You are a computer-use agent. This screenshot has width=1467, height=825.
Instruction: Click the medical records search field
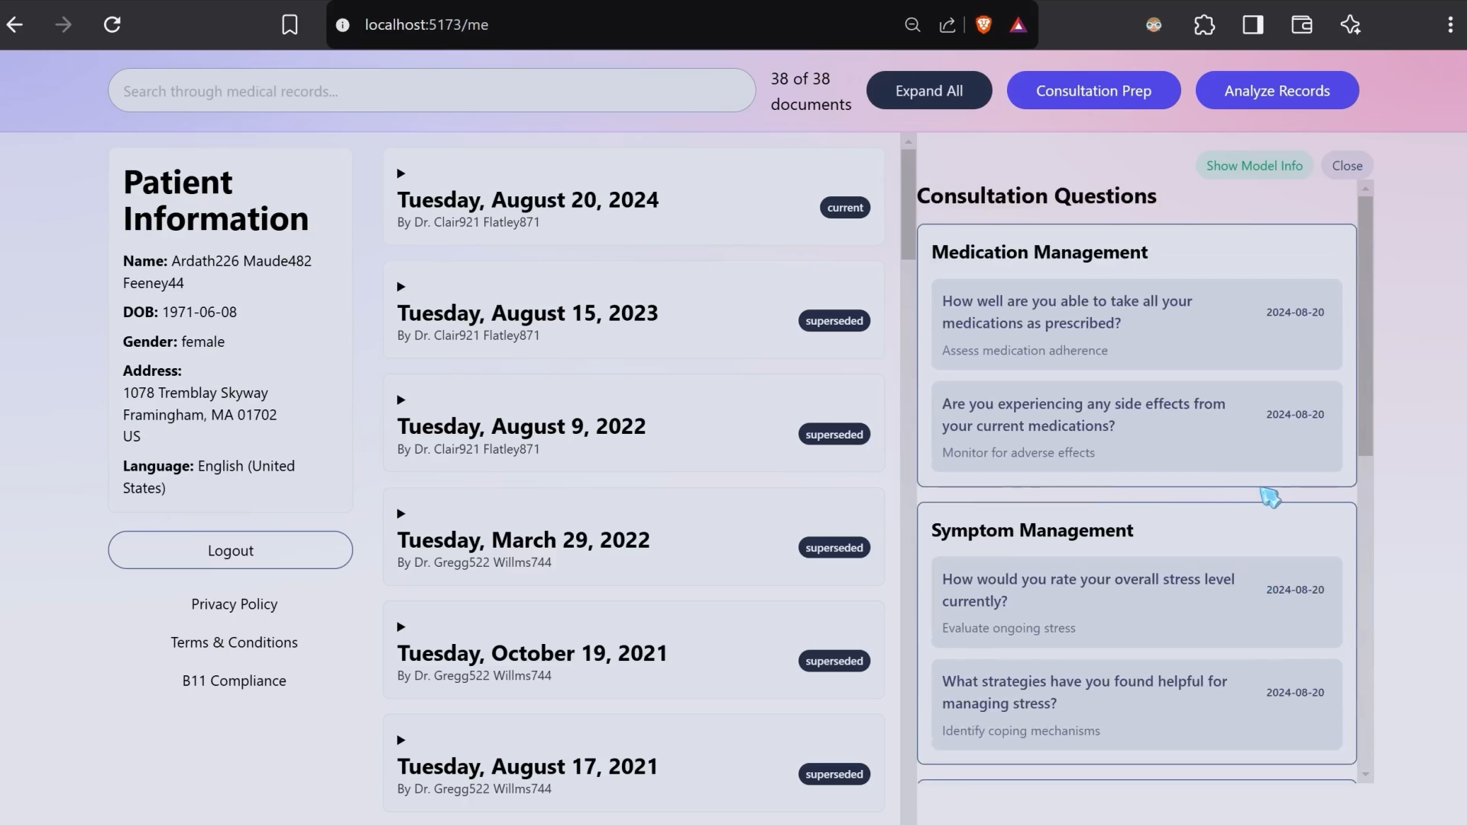tap(431, 90)
